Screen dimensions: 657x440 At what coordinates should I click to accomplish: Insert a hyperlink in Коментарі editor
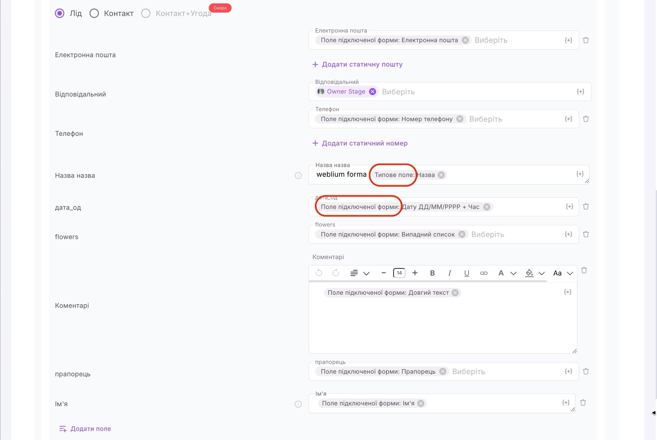(484, 273)
